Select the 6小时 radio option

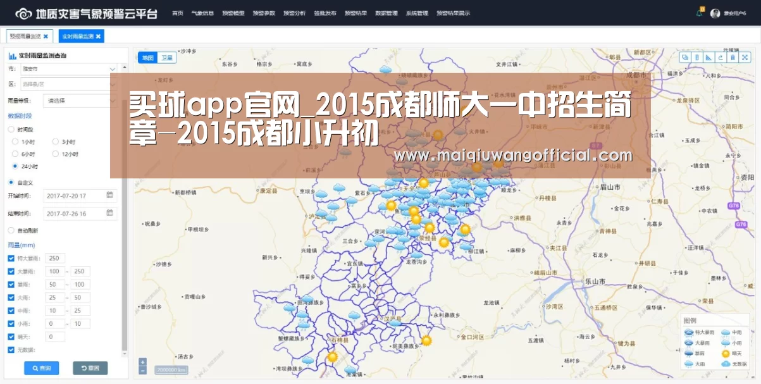[15, 154]
